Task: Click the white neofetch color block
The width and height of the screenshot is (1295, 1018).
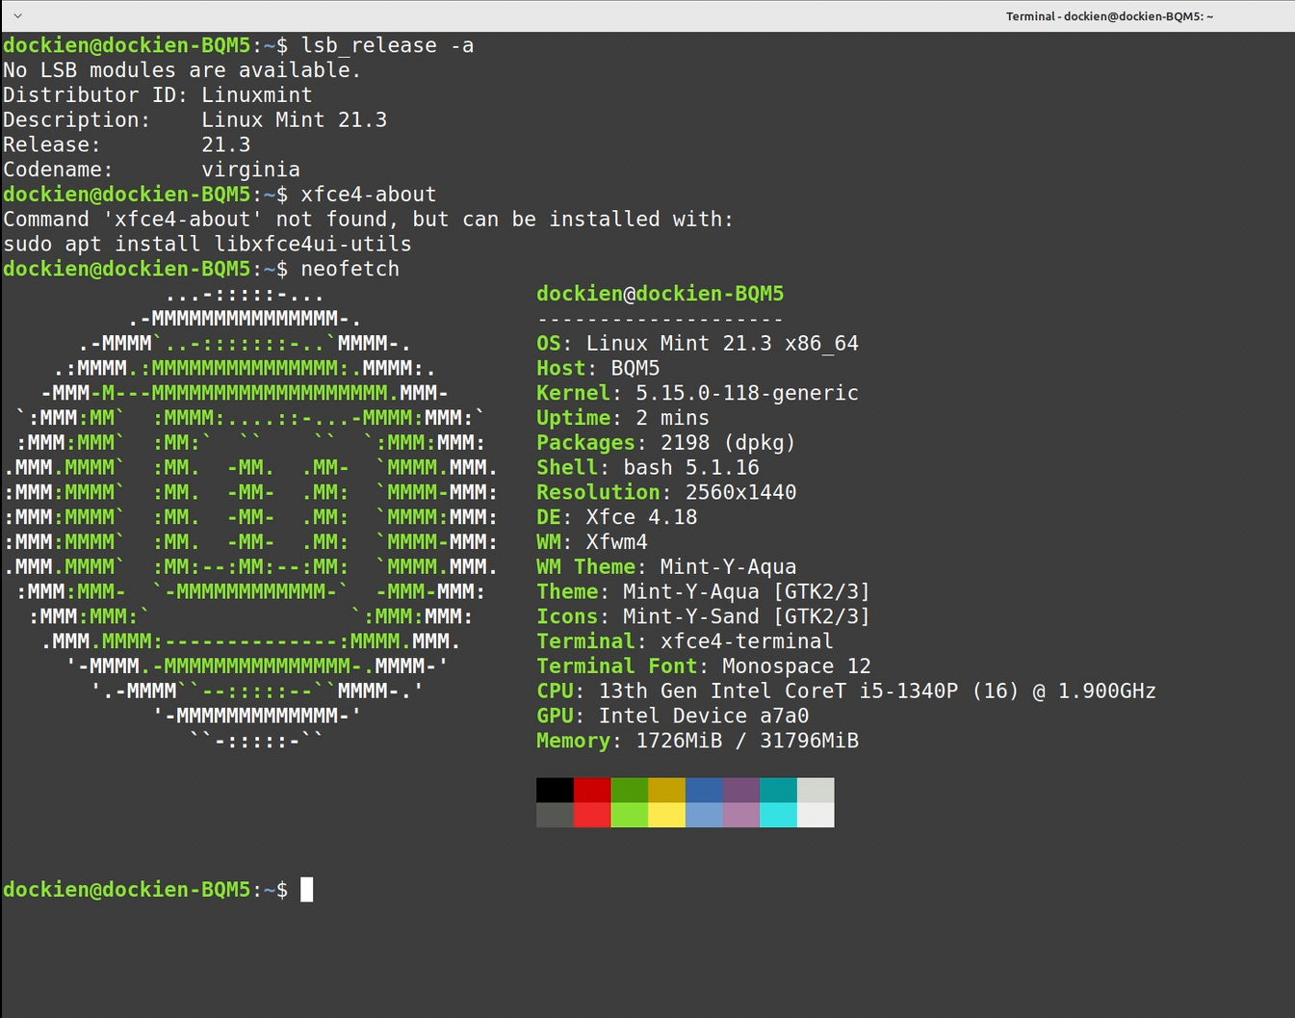Action: pos(816,815)
